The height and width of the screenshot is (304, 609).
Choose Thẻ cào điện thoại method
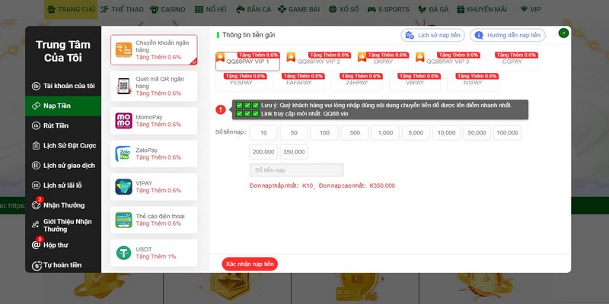pos(154,220)
